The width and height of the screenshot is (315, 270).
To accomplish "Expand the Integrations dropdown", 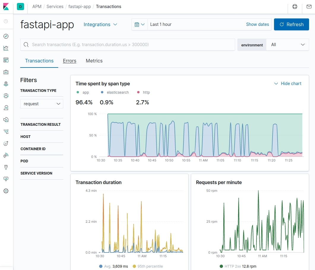I will (100, 24).
